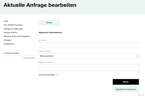The image size is (145, 96).
Task: Click the resize handle of Allgemeine Anmerkung
Action: 139,70
